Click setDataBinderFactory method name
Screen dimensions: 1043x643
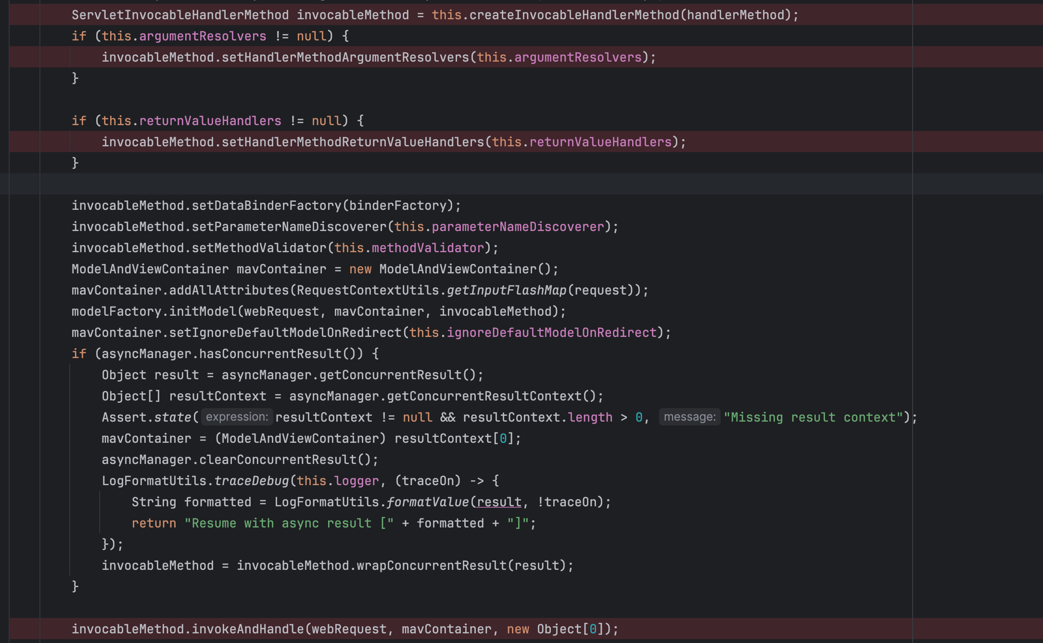tap(267, 206)
